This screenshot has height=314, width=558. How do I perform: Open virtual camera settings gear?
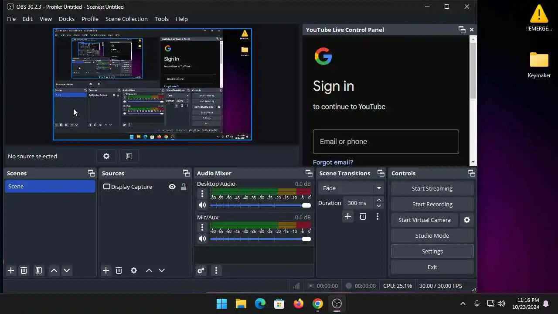[467, 220]
